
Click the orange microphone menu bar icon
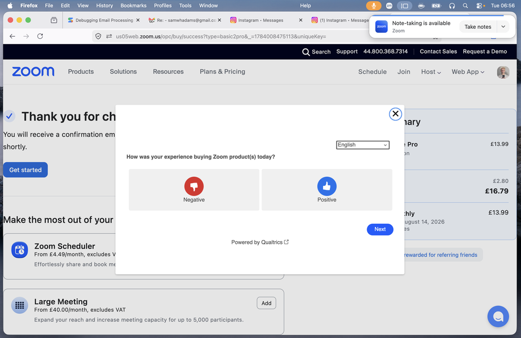pos(373,6)
